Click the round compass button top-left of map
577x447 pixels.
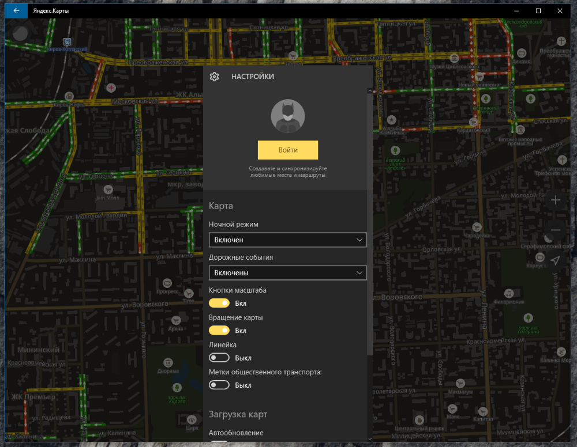click(20, 33)
